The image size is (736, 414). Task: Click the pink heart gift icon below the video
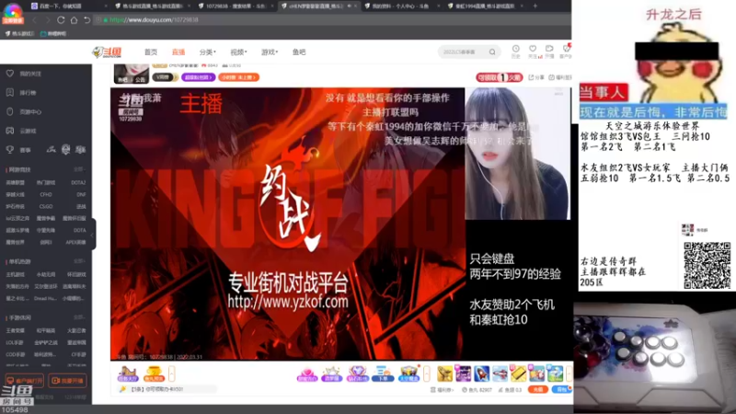307,374
